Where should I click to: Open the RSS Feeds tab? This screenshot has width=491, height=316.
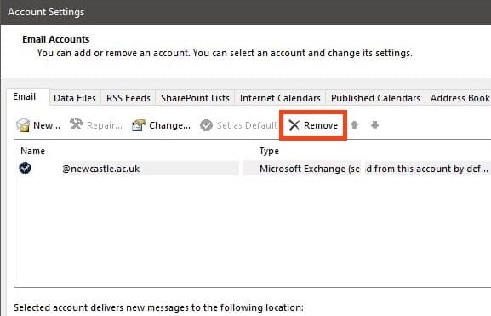click(x=128, y=98)
